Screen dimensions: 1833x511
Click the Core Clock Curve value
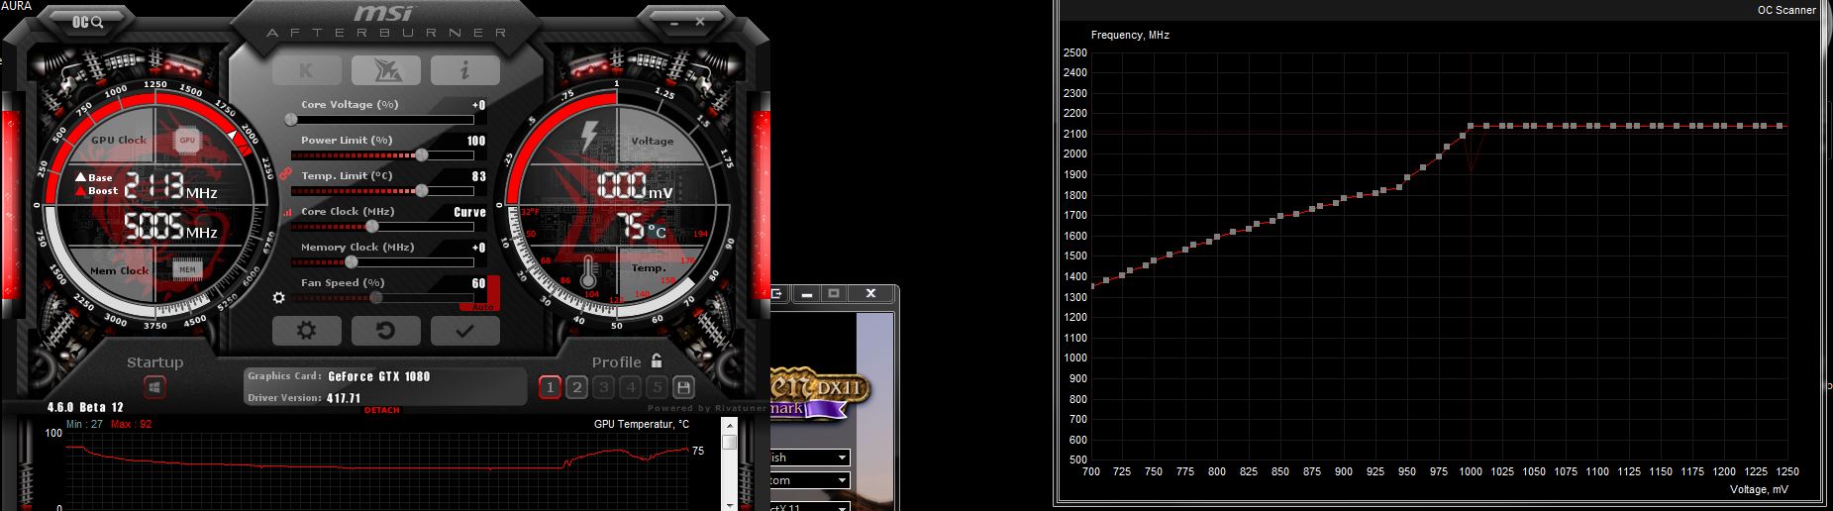click(469, 212)
